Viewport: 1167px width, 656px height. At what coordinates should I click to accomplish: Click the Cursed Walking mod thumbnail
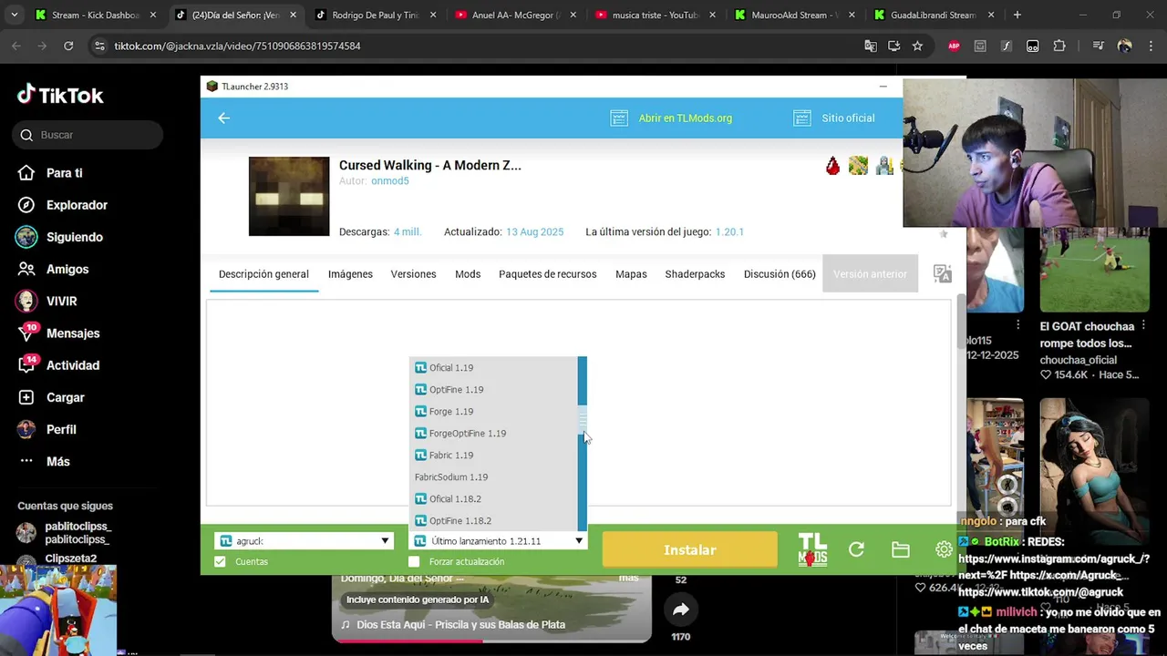pyautogui.click(x=289, y=196)
